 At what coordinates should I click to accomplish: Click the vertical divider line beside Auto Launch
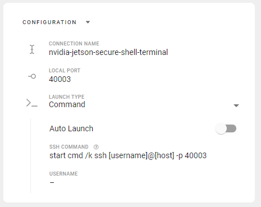tap(31, 155)
